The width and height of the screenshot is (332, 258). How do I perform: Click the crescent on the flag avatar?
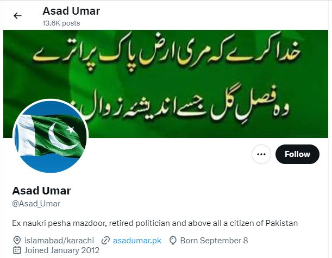[x=60, y=136]
